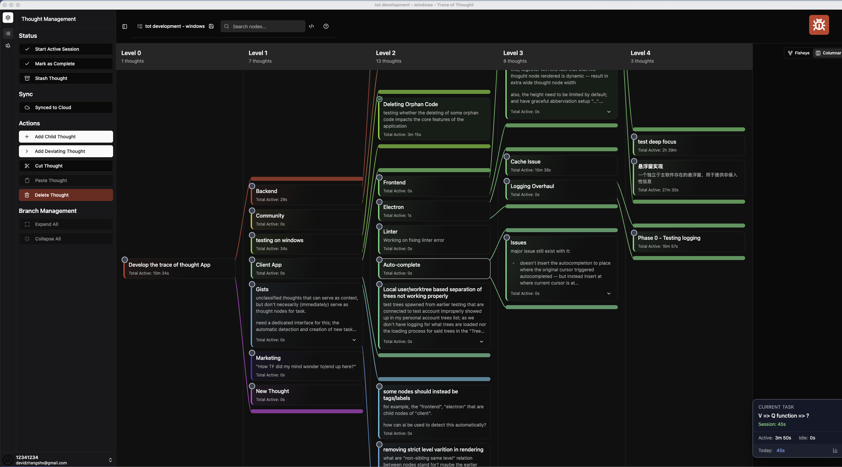This screenshot has height=467, width=842.
Task: Switch to Fisheye view
Action: tap(799, 53)
